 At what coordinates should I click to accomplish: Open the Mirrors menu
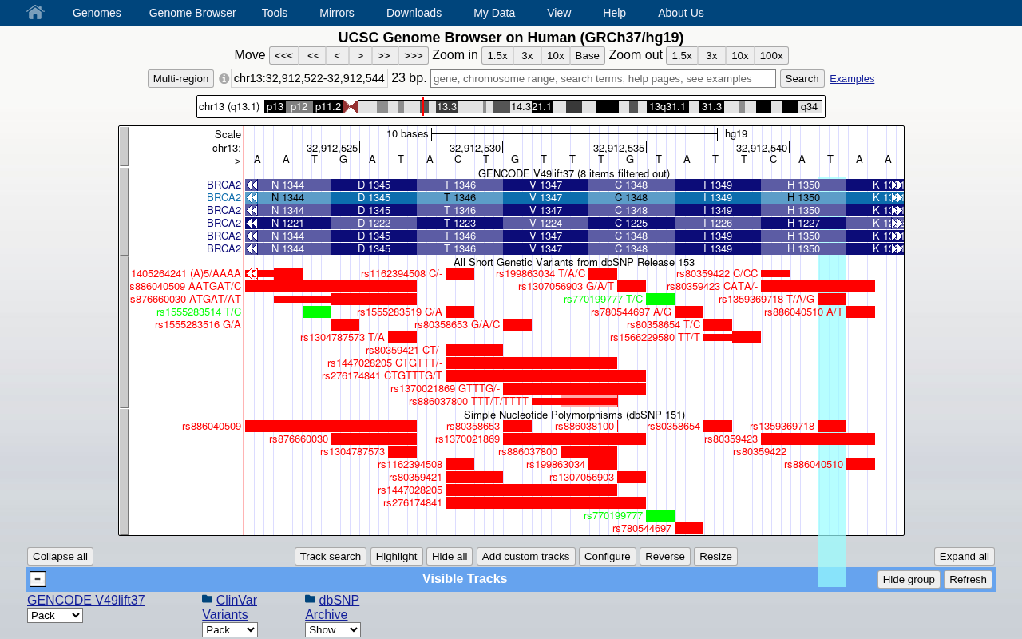tap(337, 13)
